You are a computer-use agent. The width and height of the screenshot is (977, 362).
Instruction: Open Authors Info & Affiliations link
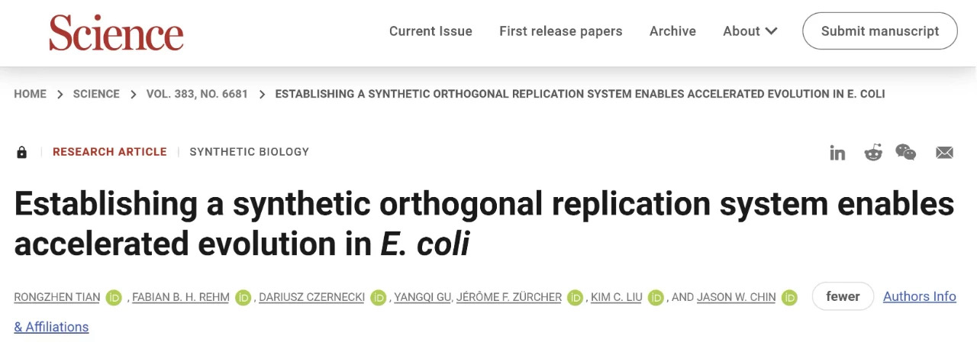919,296
